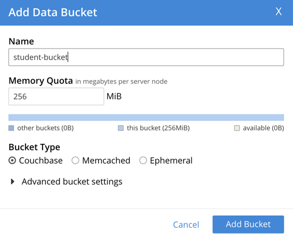Screen dimensions: 293x240
Task: Select the Memcached bucket type
Action: point(75,160)
